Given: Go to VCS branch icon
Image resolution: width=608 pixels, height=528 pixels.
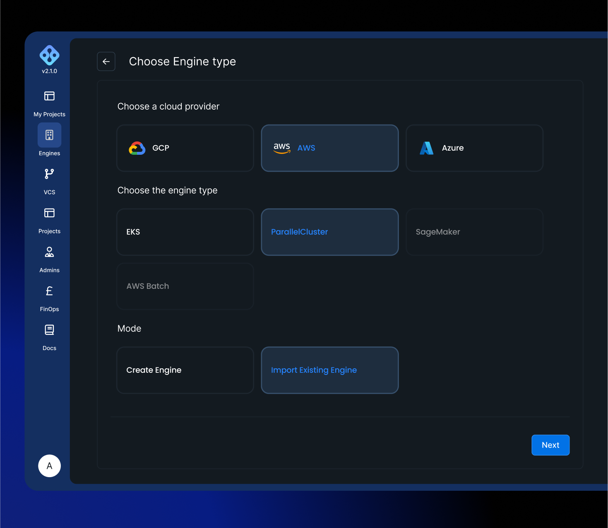Looking at the screenshot, I should tap(49, 174).
